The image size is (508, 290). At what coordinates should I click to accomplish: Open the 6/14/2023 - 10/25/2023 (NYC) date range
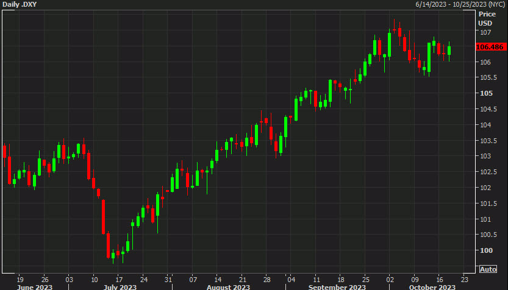pyautogui.click(x=460, y=4)
